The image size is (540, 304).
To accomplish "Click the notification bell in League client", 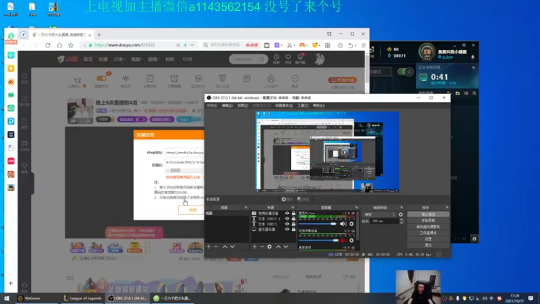I will coord(473,57).
